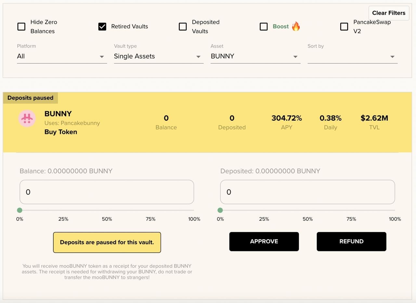This screenshot has width=416, height=303.
Task: Click the Deposits are paused notice button
Action: click(107, 242)
